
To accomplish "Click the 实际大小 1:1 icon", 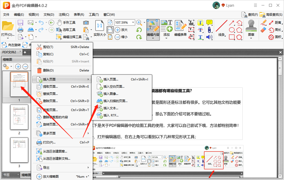I will click(x=100, y=26).
